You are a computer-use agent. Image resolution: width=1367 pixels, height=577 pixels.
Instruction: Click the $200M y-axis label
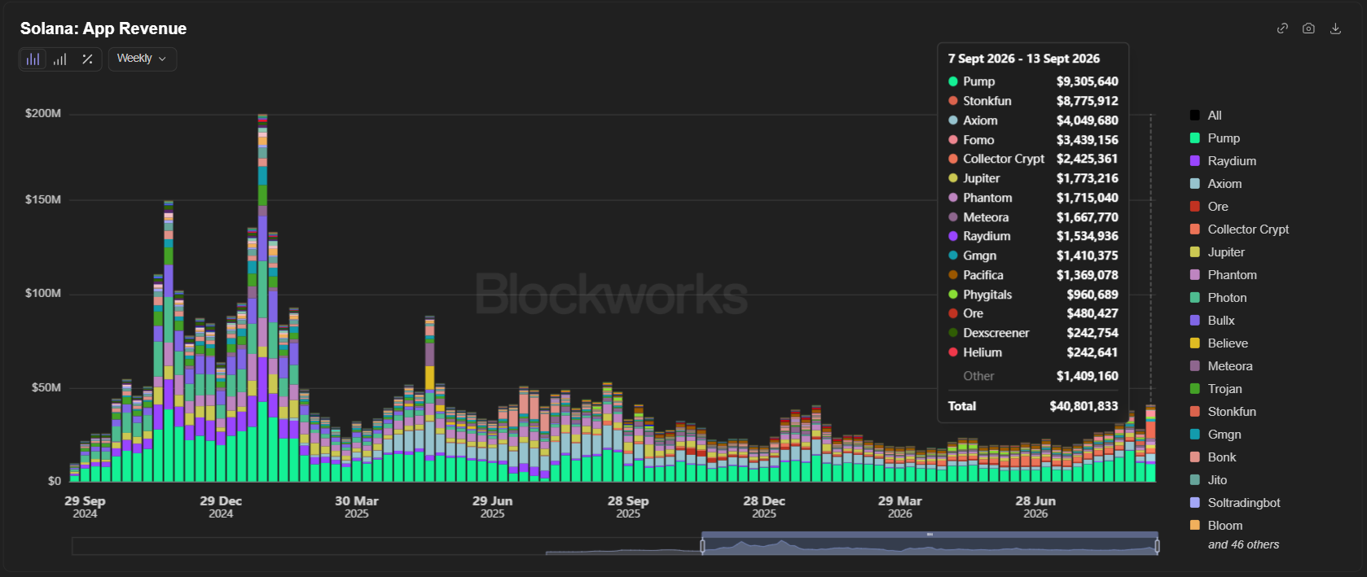pyautogui.click(x=43, y=113)
